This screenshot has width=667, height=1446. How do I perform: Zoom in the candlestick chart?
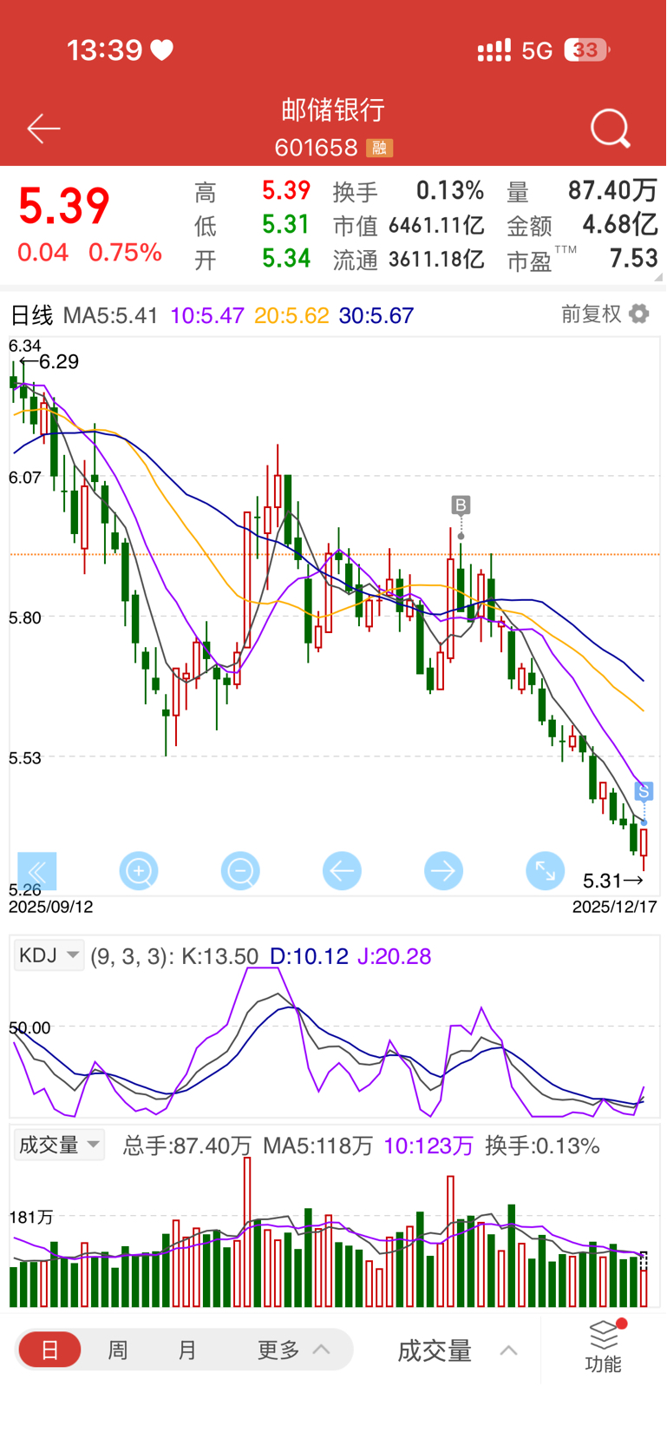pos(139,871)
